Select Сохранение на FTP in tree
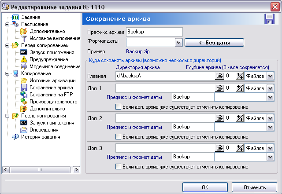The height and width of the screenshot is (194, 282). coord(48,94)
